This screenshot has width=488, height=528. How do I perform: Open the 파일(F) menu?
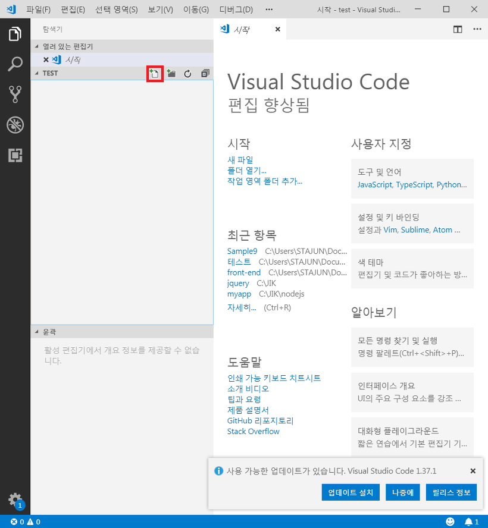point(39,10)
